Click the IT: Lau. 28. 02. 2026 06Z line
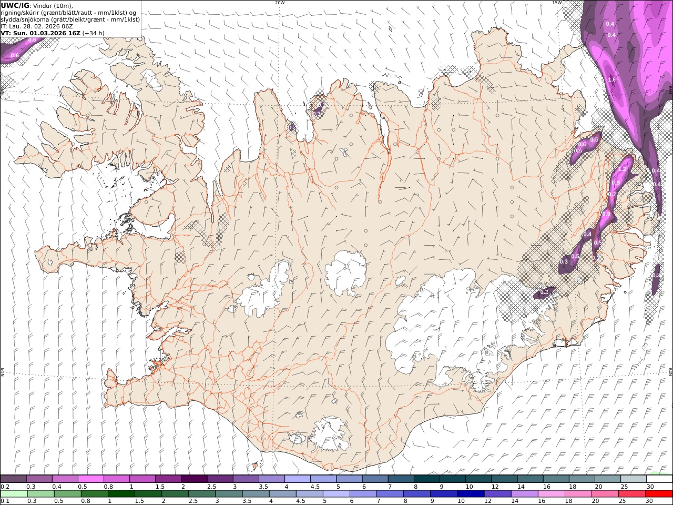673x505 pixels. pos(37,26)
